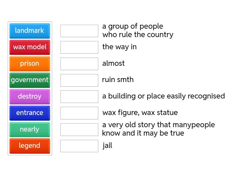This screenshot has width=237, height=177.
Task: Click answer box beside 'who rule the country'
Action: [x=79, y=31]
